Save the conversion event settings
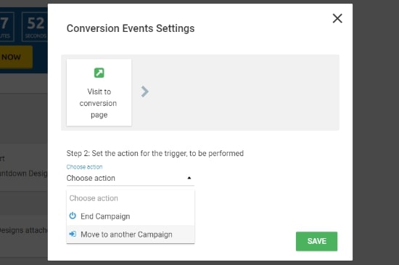This screenshot has height=265, width=399. coord(316,241)
